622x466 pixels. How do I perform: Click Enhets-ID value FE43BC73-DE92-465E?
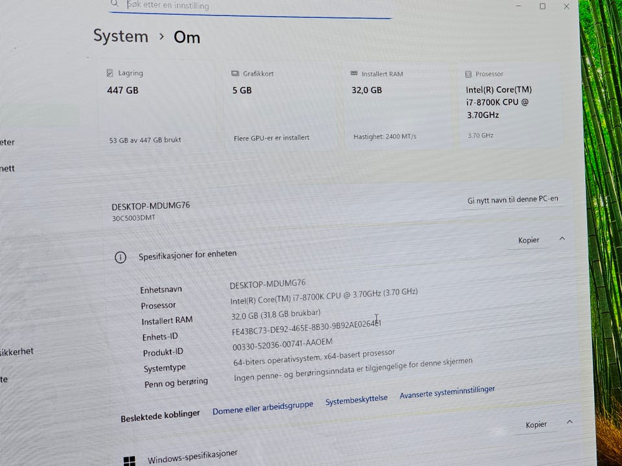point(306,328)
